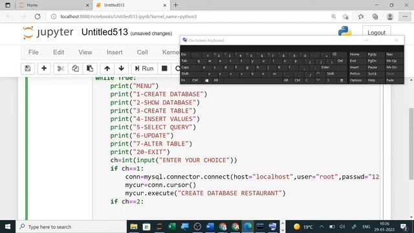The width and height of the screenshot is (414, 233).
Task: Open the notification center icon
Action: point(404,227)
